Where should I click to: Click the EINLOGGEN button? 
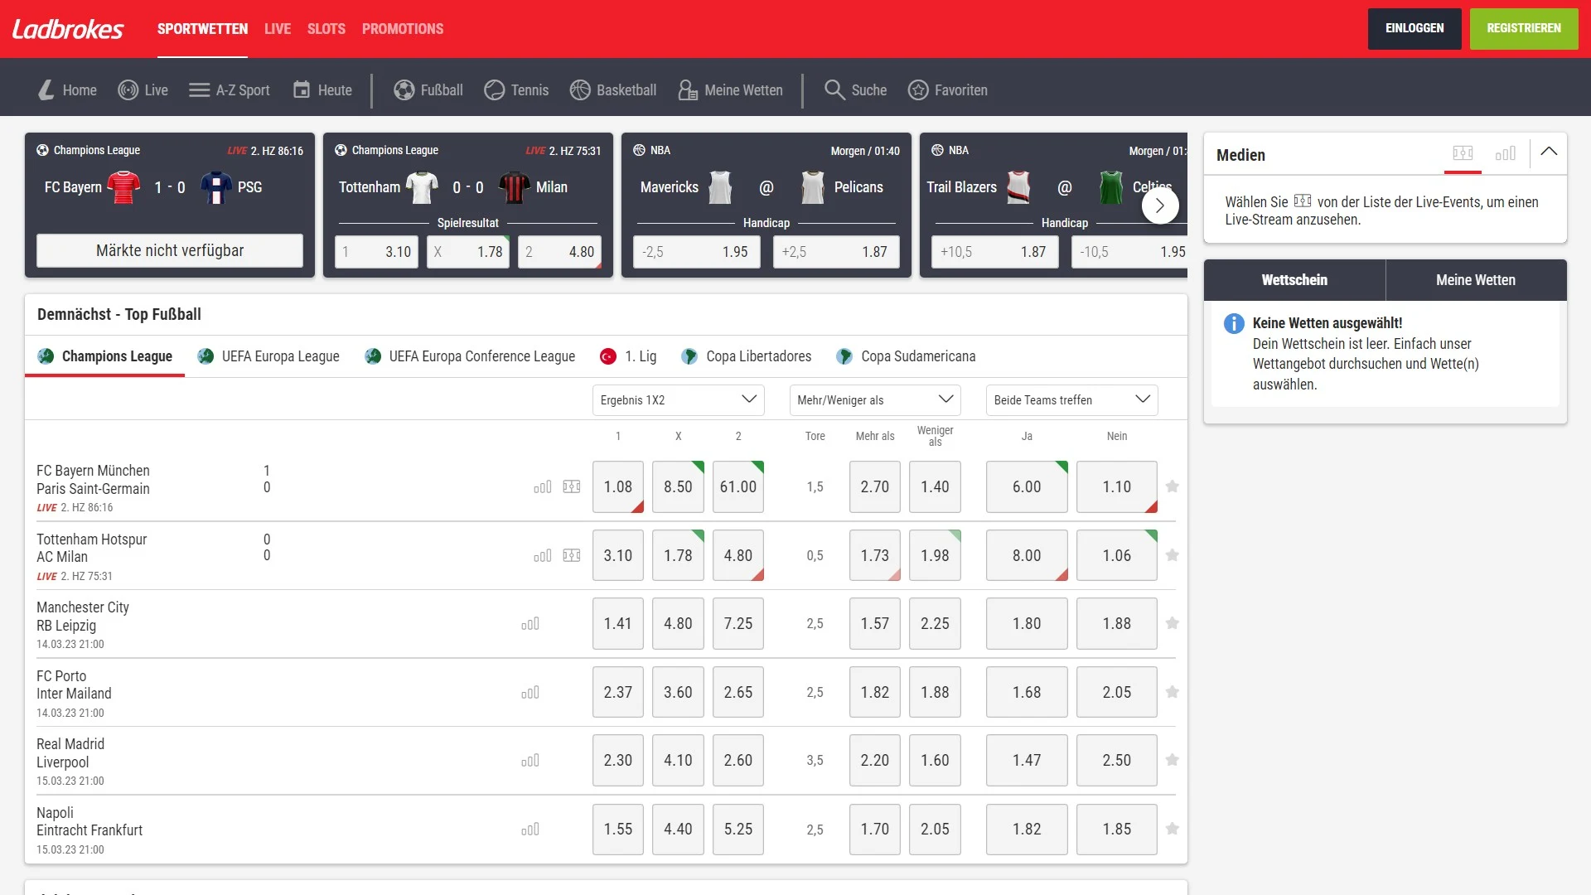coord(1414,28)
